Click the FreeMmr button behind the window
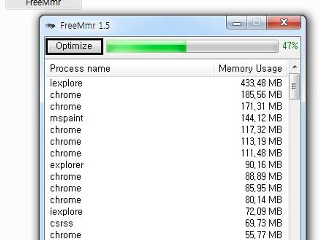The height and width of the screenshot is (240, 320). pyautogui.click(x=44, y=4)
